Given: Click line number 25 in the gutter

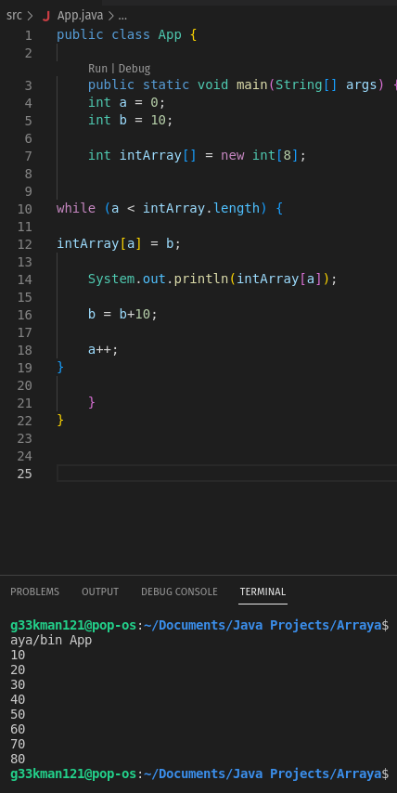Looking at the screenshot, I should (24, 474).
